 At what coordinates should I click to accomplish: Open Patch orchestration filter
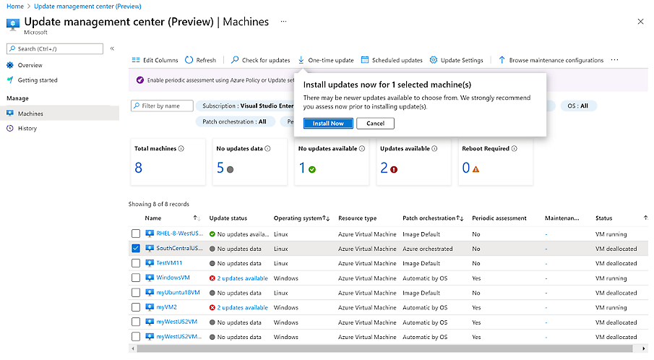coord(234,121)
